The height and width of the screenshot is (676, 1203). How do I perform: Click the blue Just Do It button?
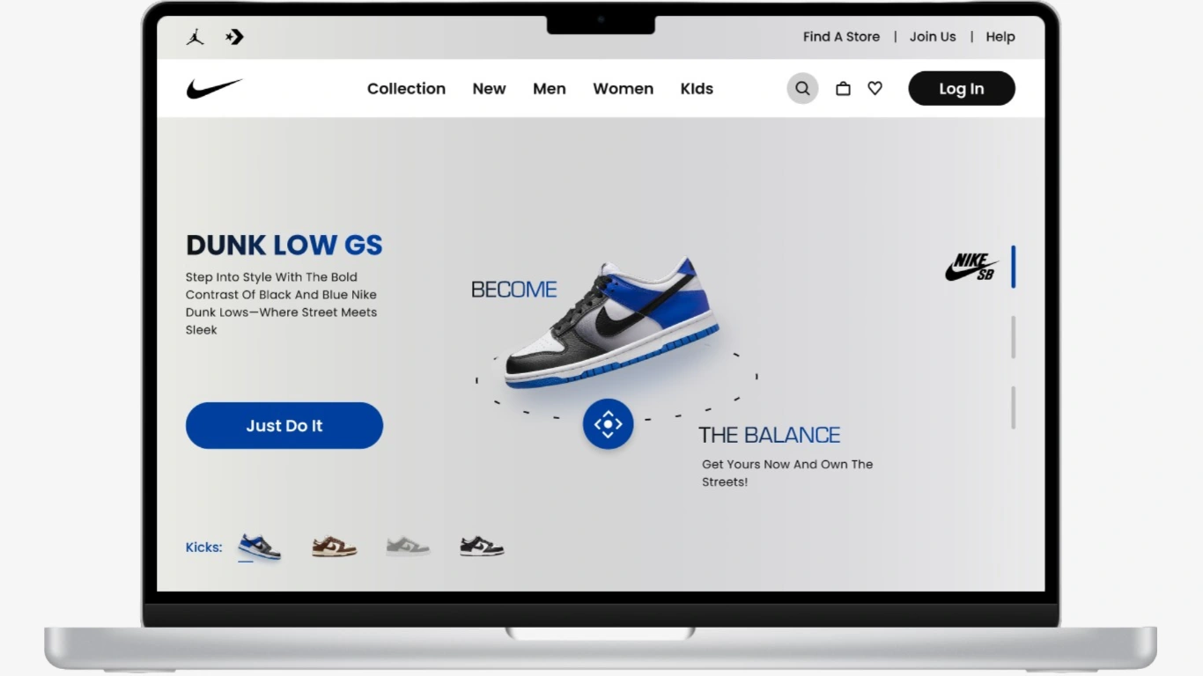(x=284, y=425)
